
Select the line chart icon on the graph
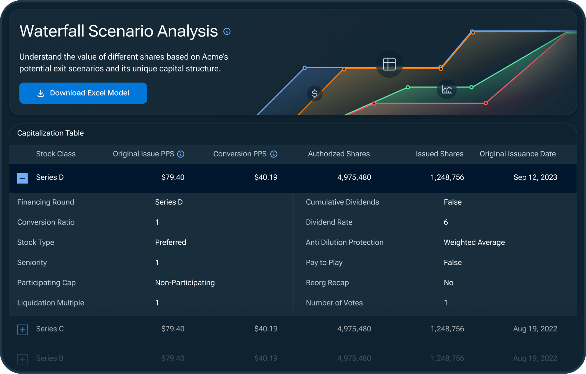[446, 89]
